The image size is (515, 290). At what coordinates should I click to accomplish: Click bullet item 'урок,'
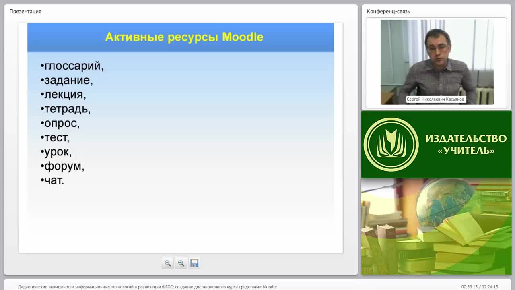coord(56,152)
